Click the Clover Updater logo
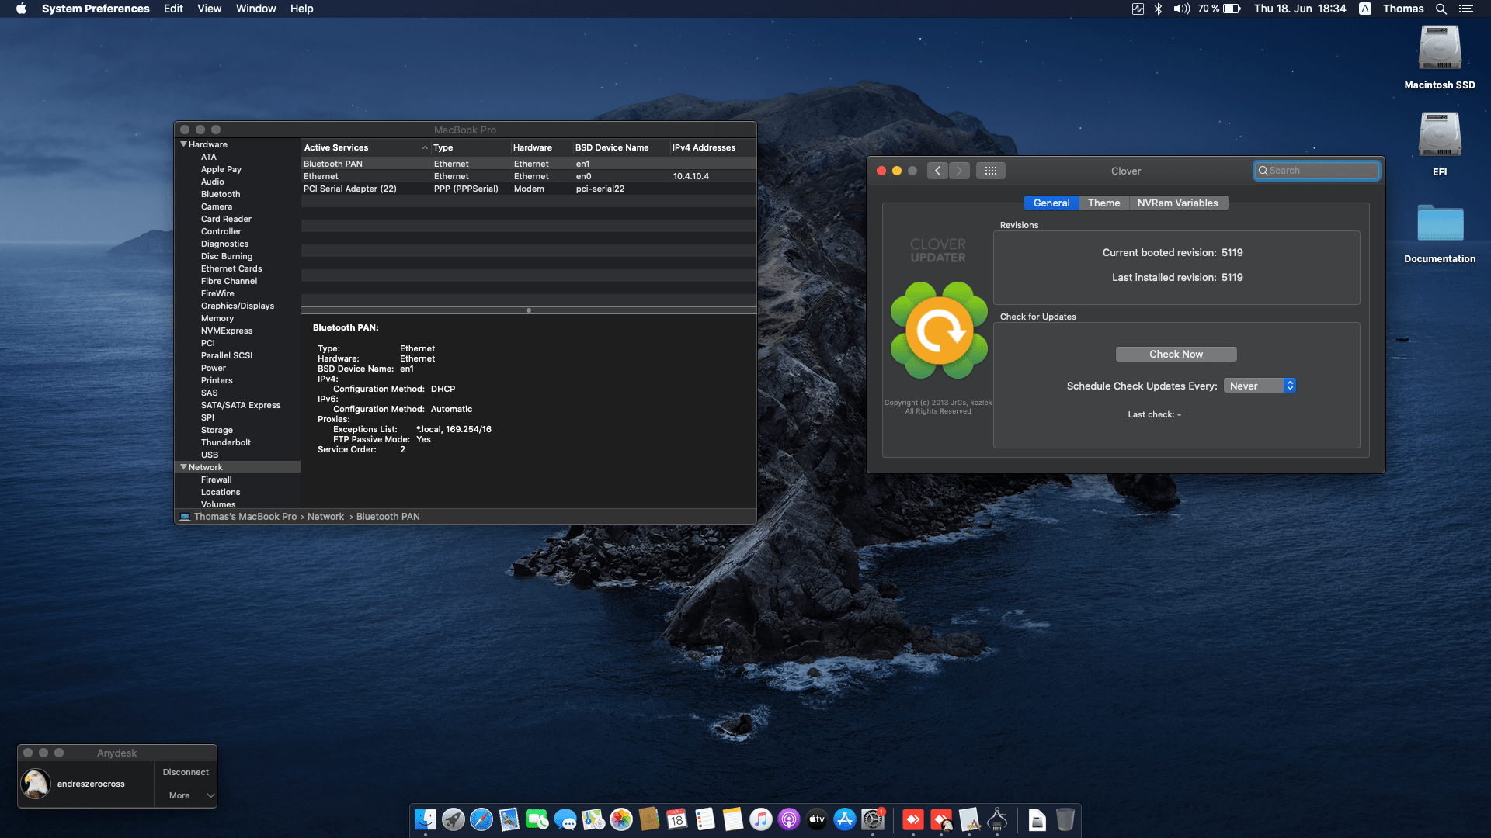Viewport: 1491px width, 838px height. tap(939, 331)
